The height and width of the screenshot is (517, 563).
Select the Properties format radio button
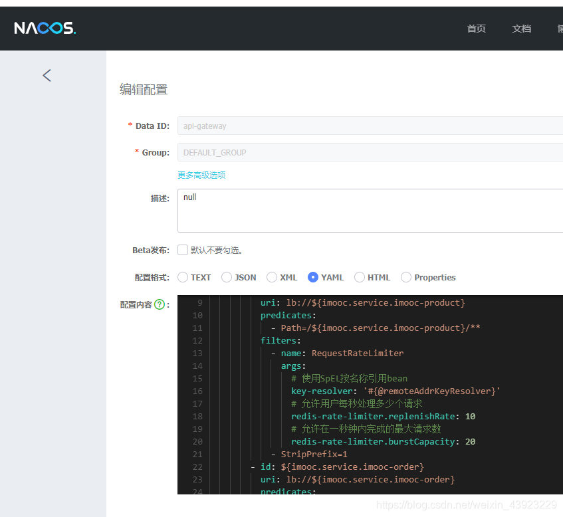tap(406, 277)
